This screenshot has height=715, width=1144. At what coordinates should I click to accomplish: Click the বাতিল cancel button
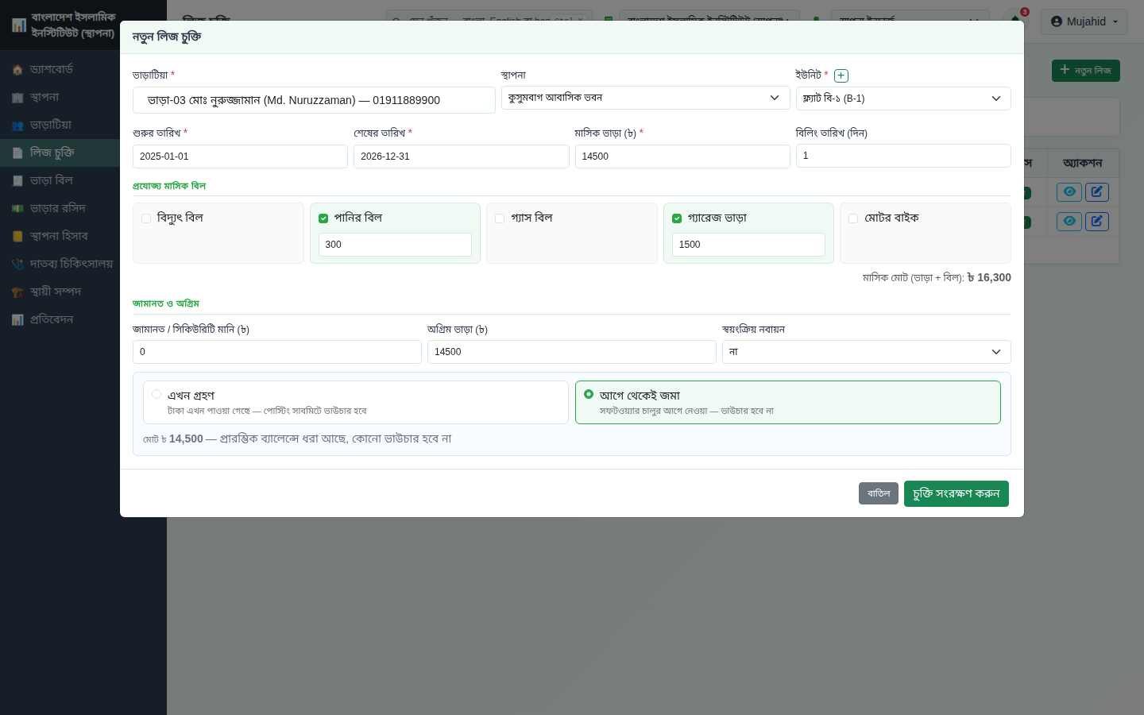879,493
